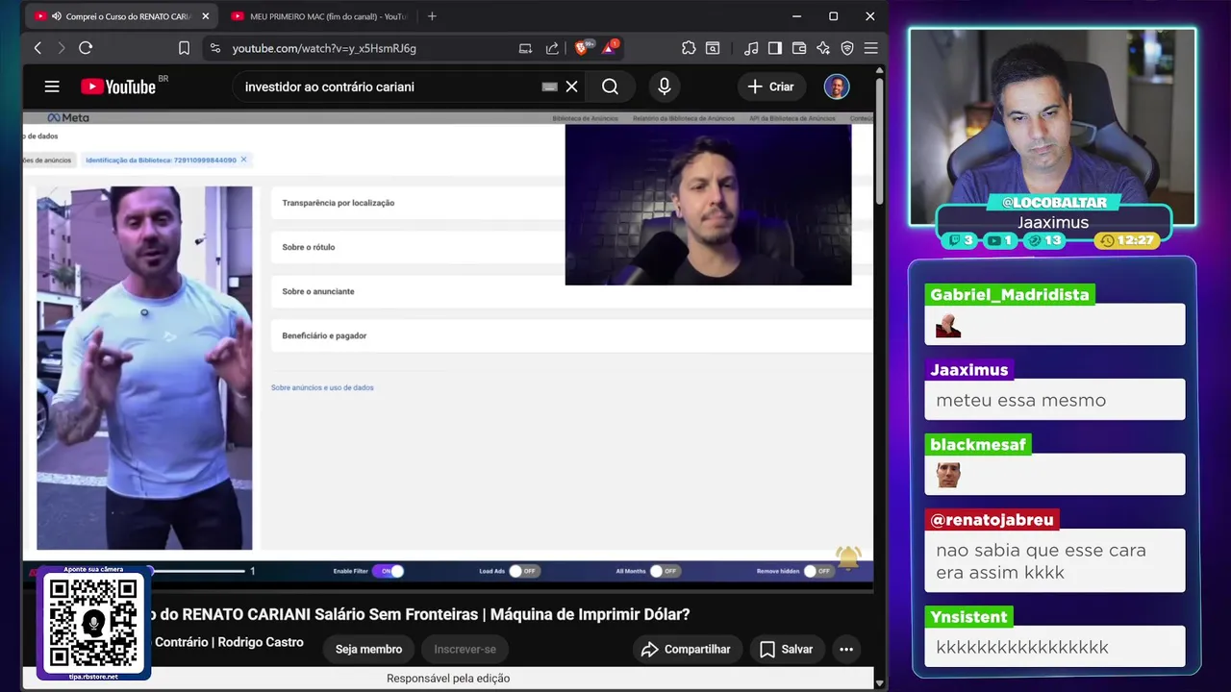Enable the All Months switch
Image resolution: width=1231 pixels, height=692 pixels.
click(x=665, y=571)
